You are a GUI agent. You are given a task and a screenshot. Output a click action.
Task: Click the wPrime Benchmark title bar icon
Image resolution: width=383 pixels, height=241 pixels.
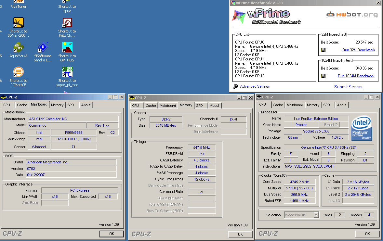click(233, 3)
